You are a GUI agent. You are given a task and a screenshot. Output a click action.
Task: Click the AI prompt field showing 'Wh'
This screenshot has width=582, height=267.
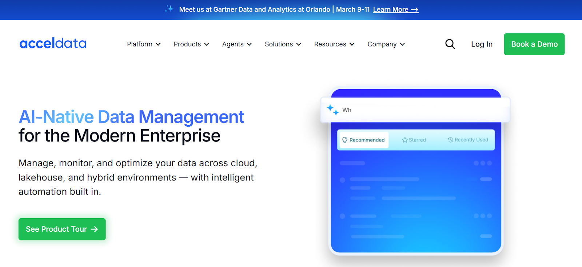[415, 110]
